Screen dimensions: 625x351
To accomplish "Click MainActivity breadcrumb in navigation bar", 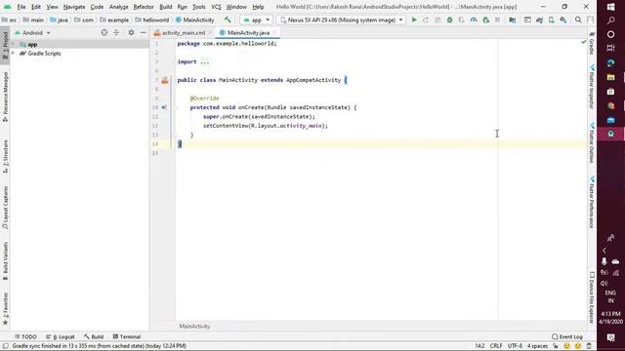I will coord(195,19).
